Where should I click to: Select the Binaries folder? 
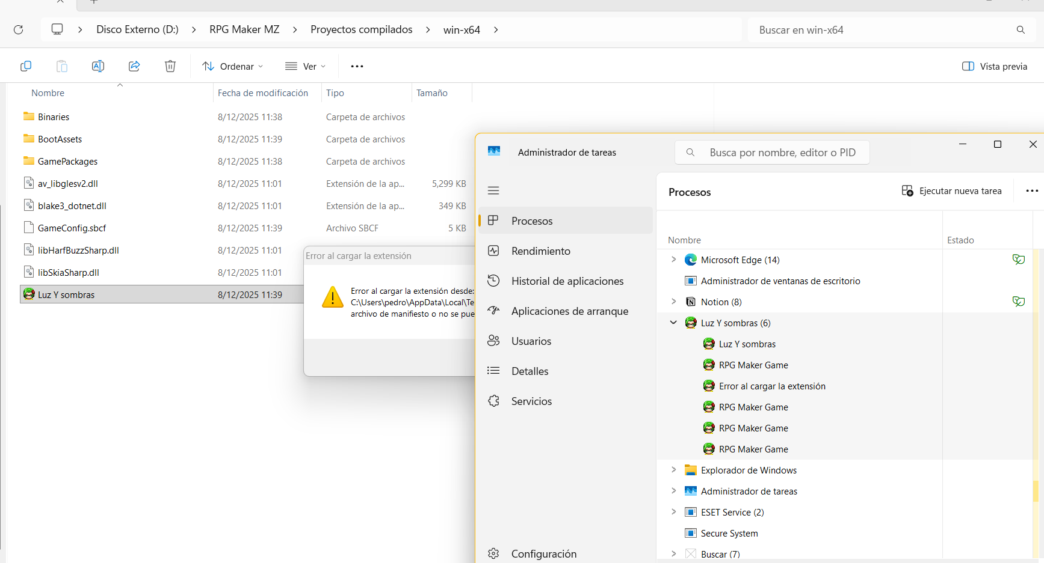point(54,117)
